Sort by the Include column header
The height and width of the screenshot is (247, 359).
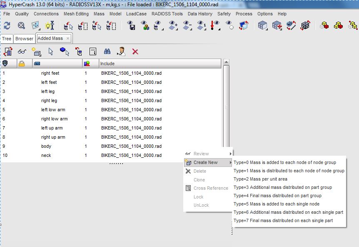160,64
